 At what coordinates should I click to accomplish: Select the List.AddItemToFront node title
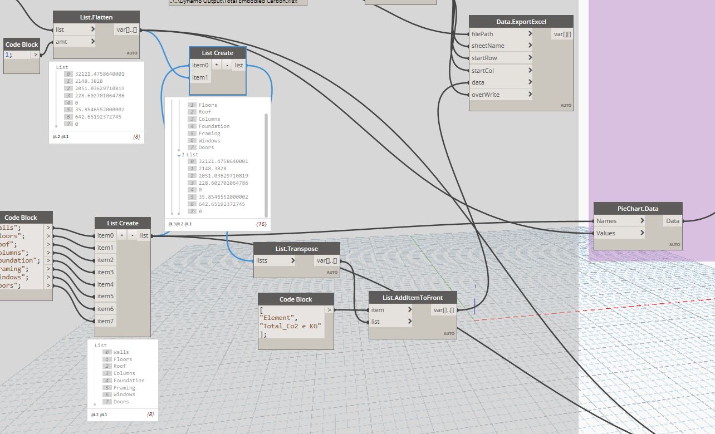coord(413,298)
